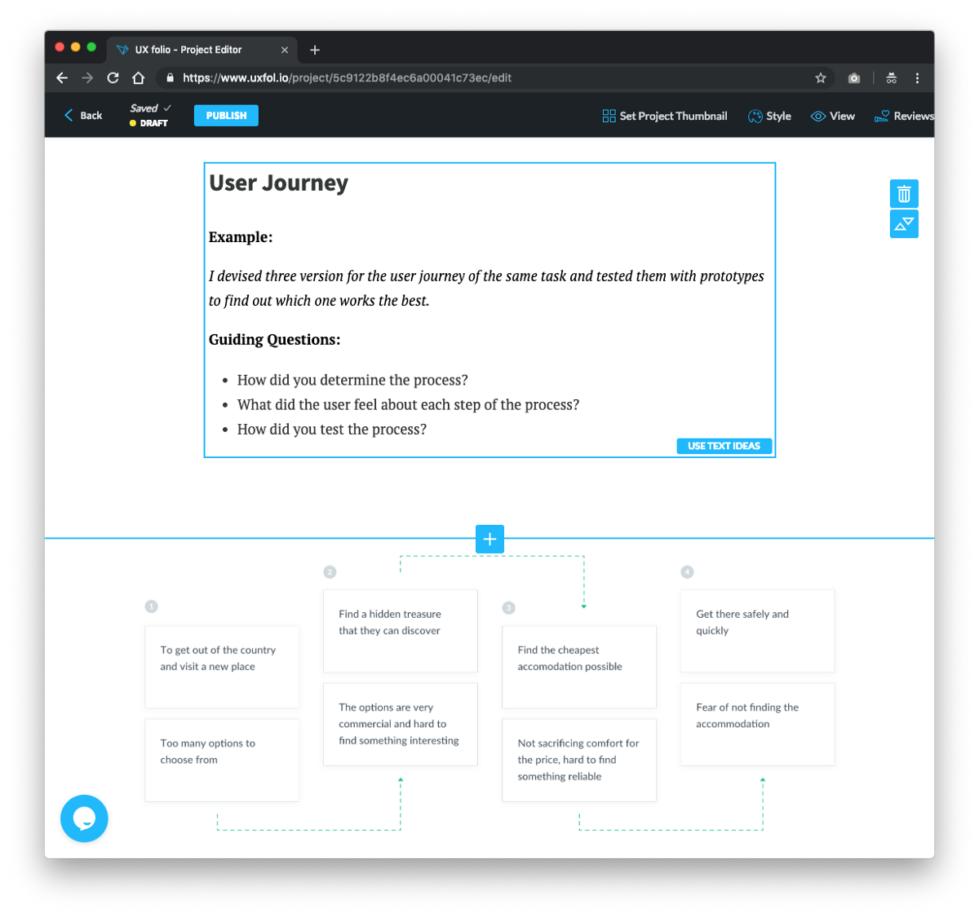Image resolution: width=979 pixels, height=917 pixels.
Task: Click the User Journey heading
Action: click(278, 183)
